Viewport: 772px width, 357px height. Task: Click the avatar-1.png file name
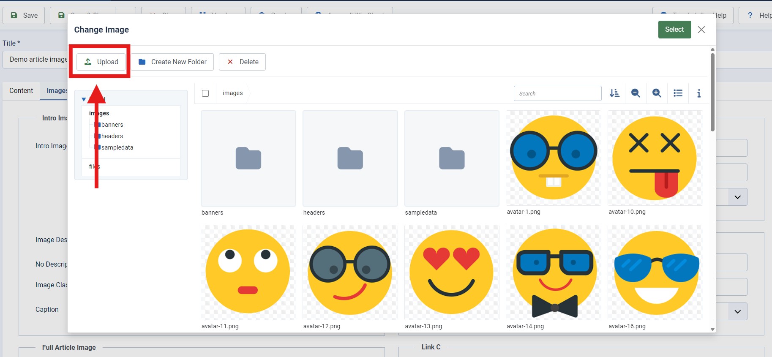(524, 212)
